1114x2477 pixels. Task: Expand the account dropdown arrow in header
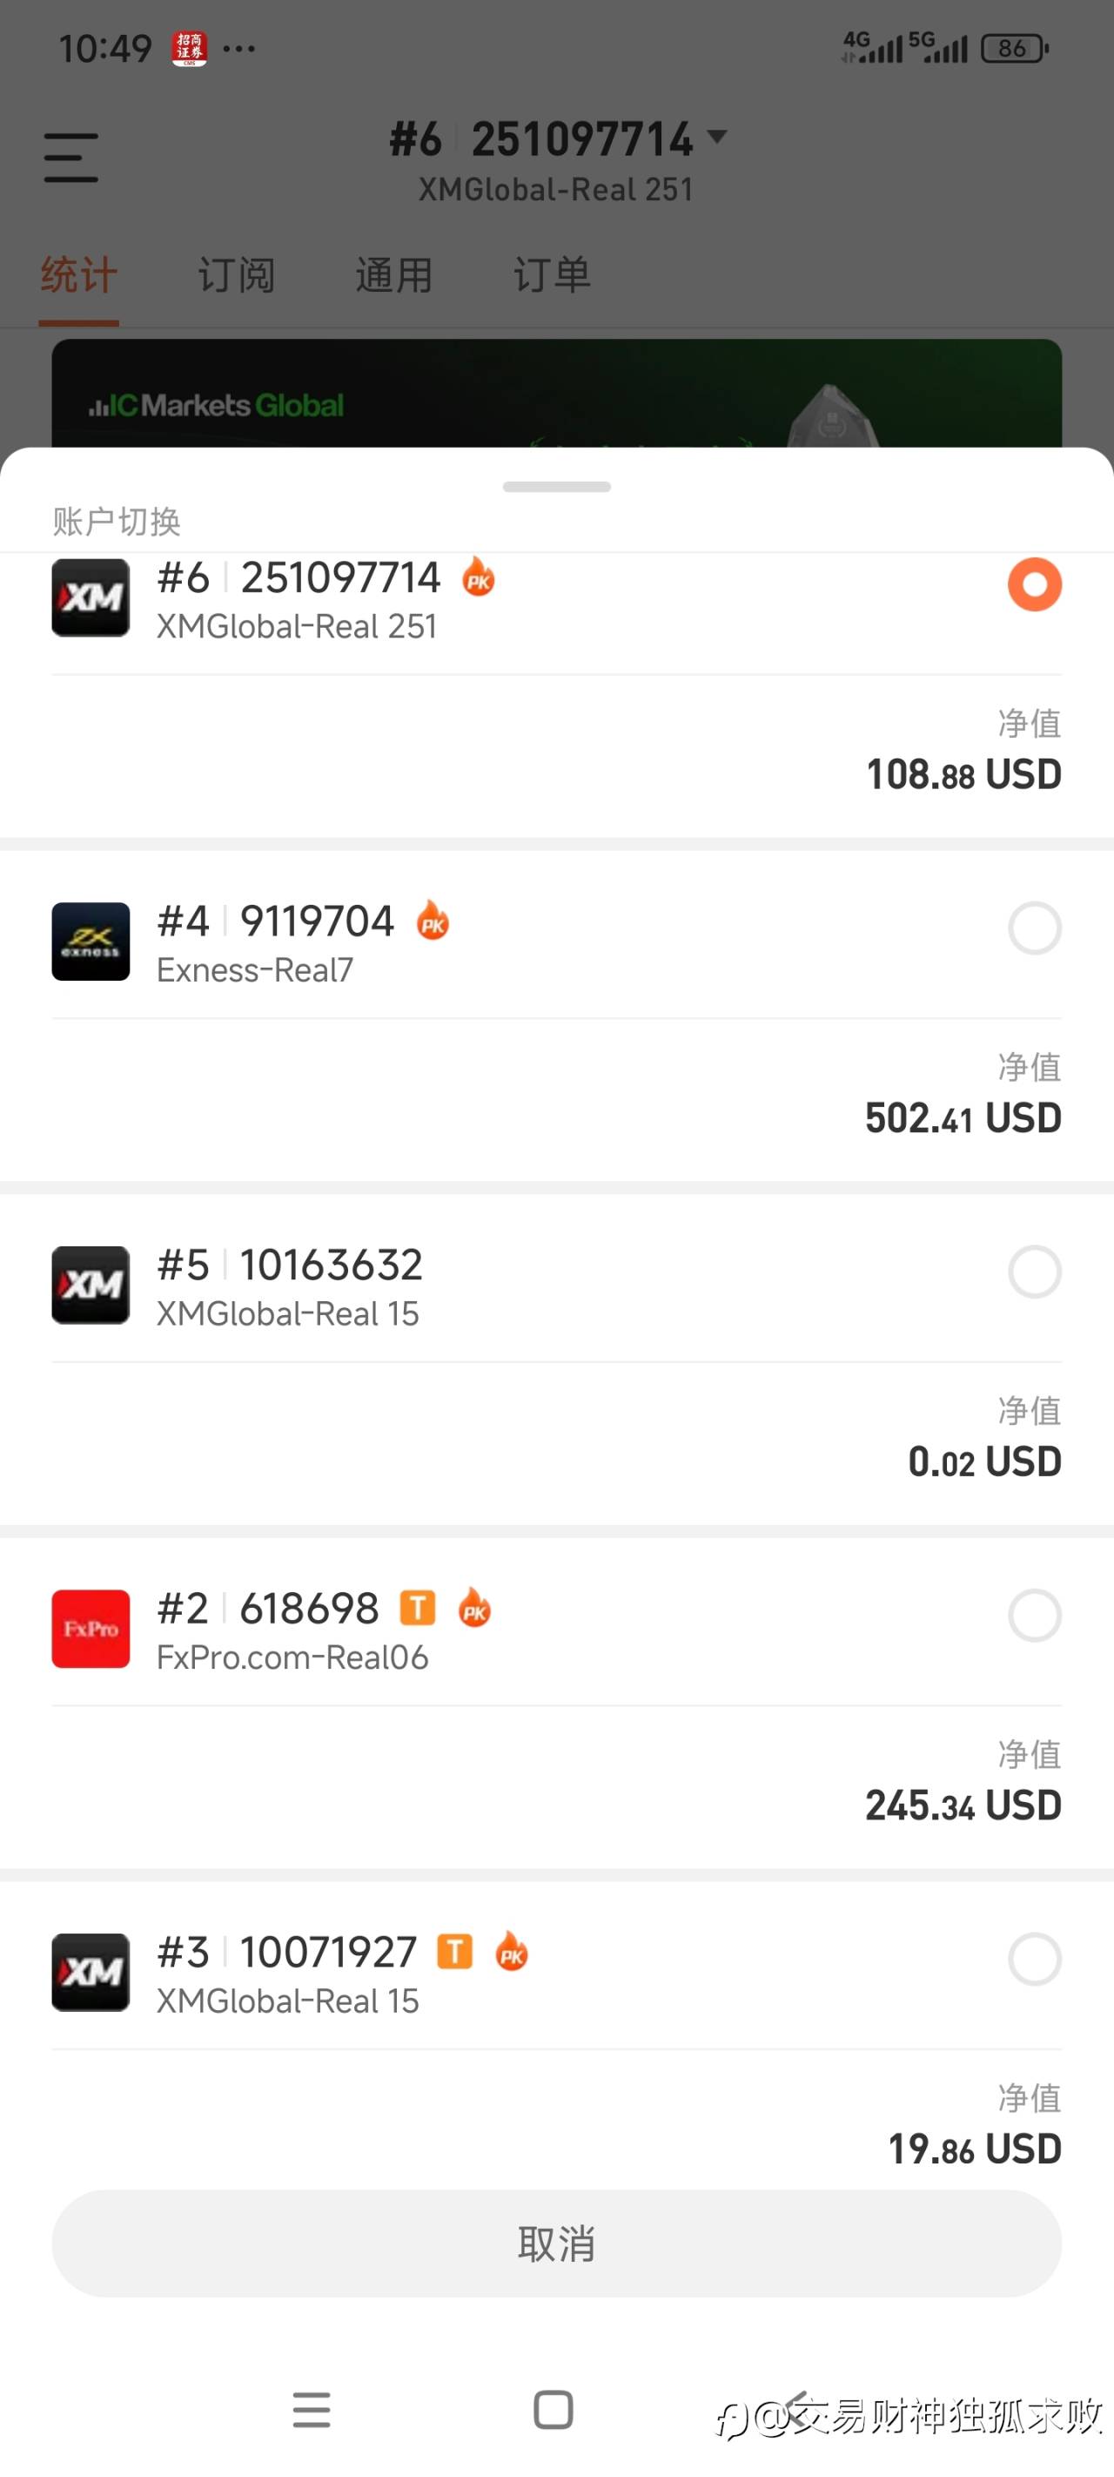coord(717,137)
